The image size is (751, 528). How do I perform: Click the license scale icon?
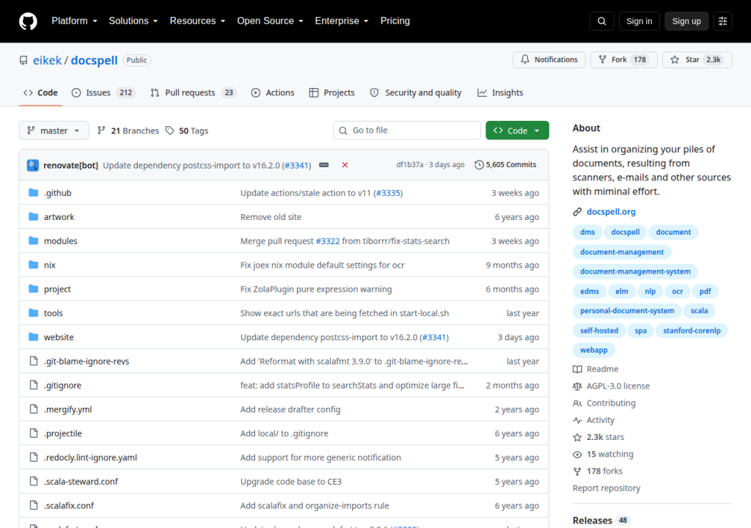(577, 386)
